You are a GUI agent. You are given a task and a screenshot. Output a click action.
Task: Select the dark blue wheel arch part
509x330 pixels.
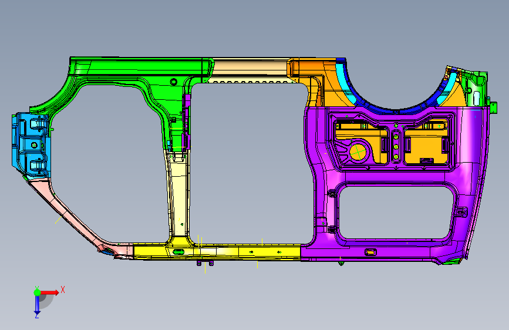pyautogui.click(x=395, y=109)
